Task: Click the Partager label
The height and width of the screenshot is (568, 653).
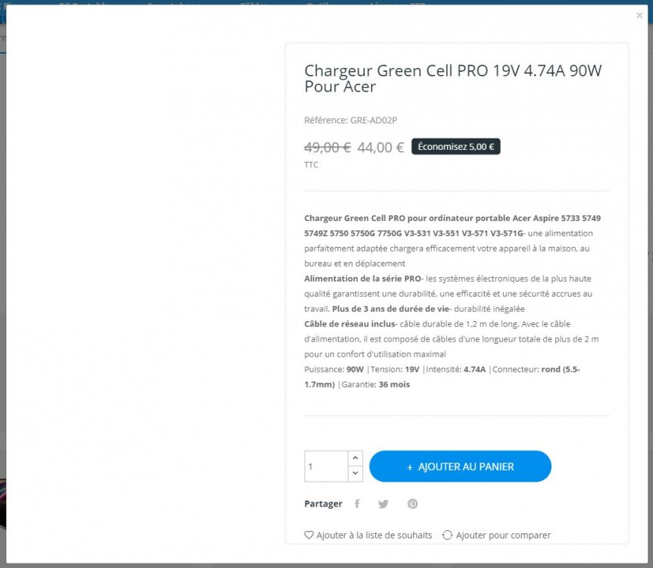Action: coord(323,504)
